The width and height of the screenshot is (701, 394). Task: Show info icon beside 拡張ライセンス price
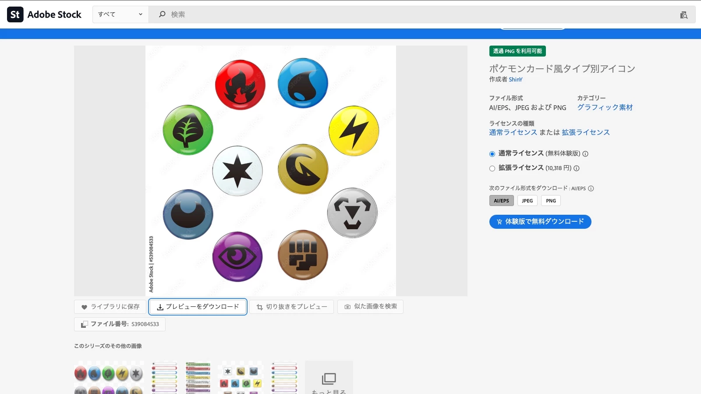pos(577,168)
